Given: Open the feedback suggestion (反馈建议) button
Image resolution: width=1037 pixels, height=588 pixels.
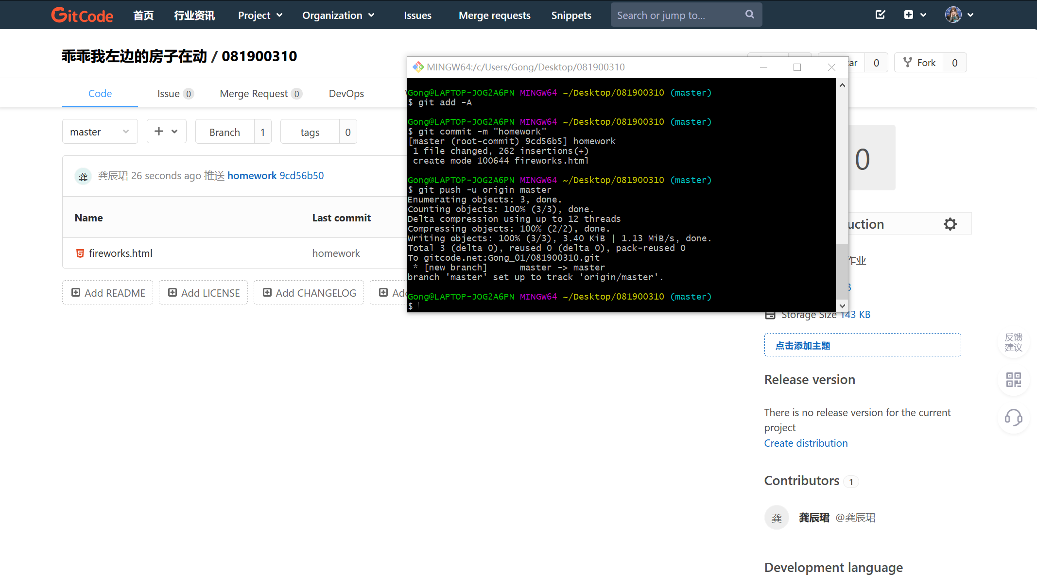Looking at the screenshot, I should [1013, 342].
